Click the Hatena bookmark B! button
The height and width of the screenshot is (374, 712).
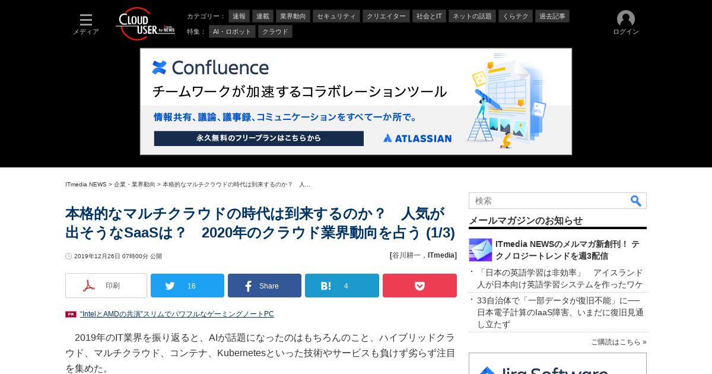342,286
